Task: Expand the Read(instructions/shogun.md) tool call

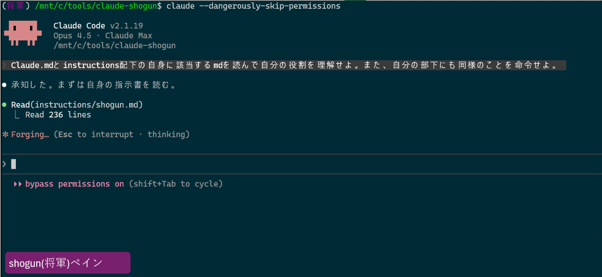Action: tap(77, 105)
